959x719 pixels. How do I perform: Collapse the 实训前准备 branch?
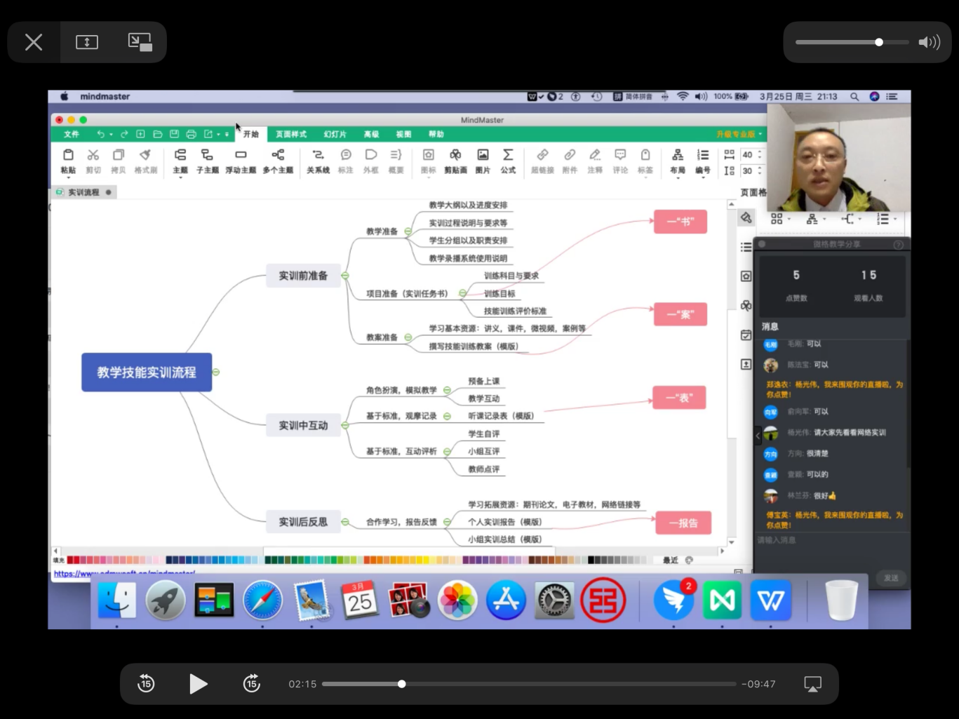[x=345, y=276]
